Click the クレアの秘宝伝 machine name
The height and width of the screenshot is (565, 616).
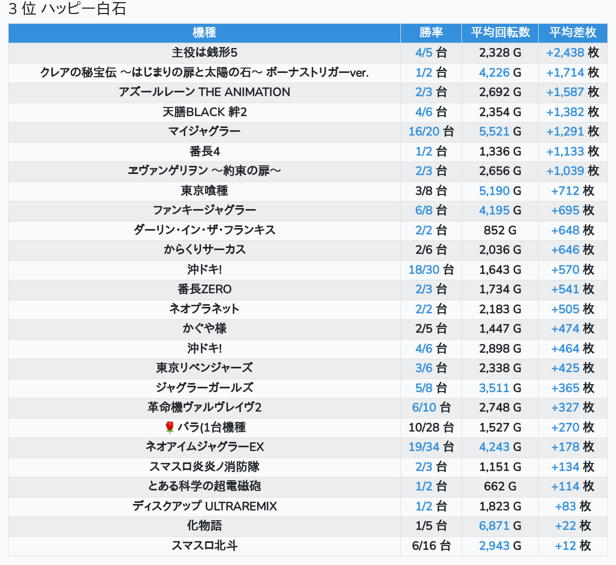pos(204,72)
